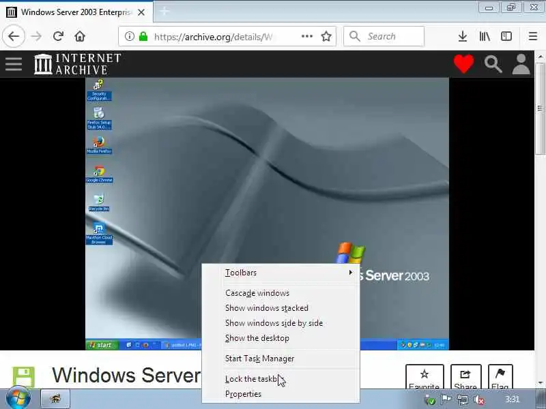Click the Flag button
The width and height of the screenshot is (546, 409).
[500, 377]
